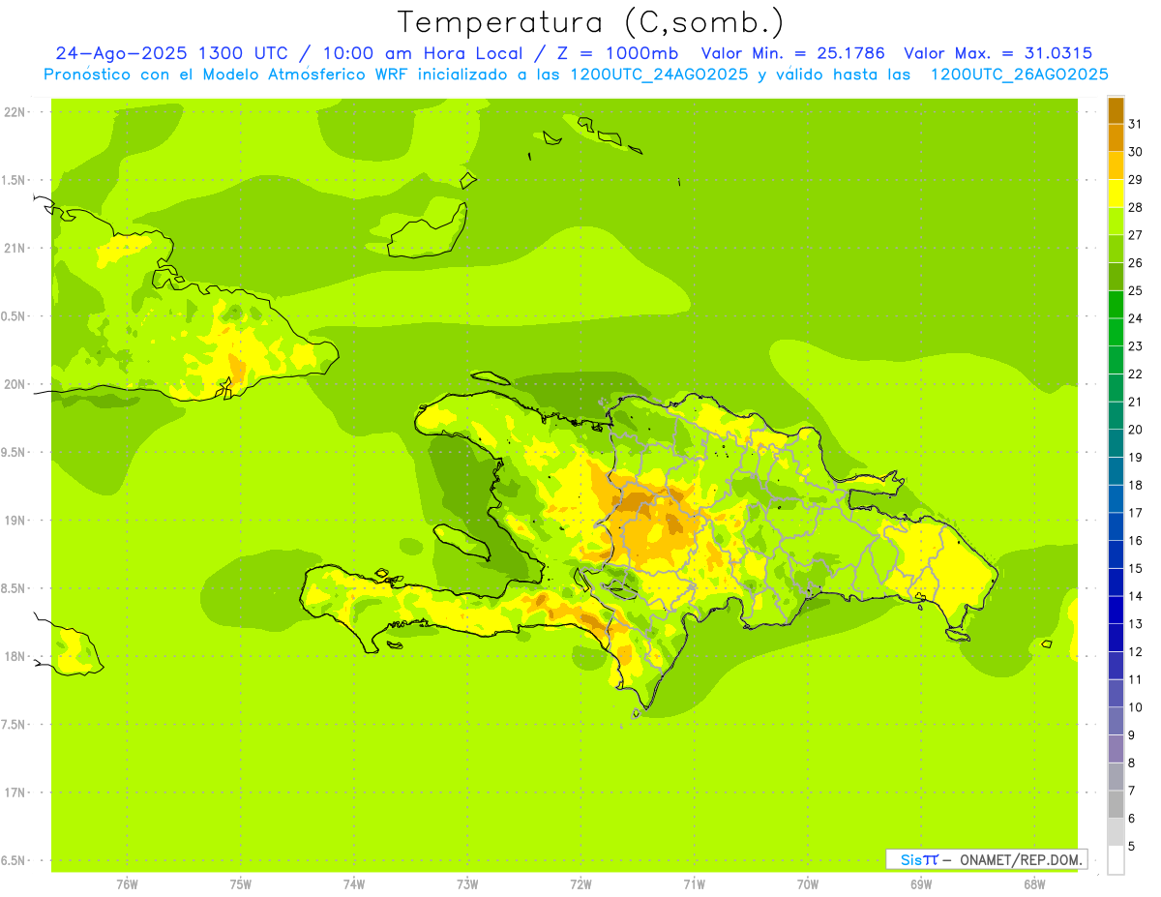Click the amber legend swatch between 29 and 30
The image size is (1161, 897).
point(1116,165)
